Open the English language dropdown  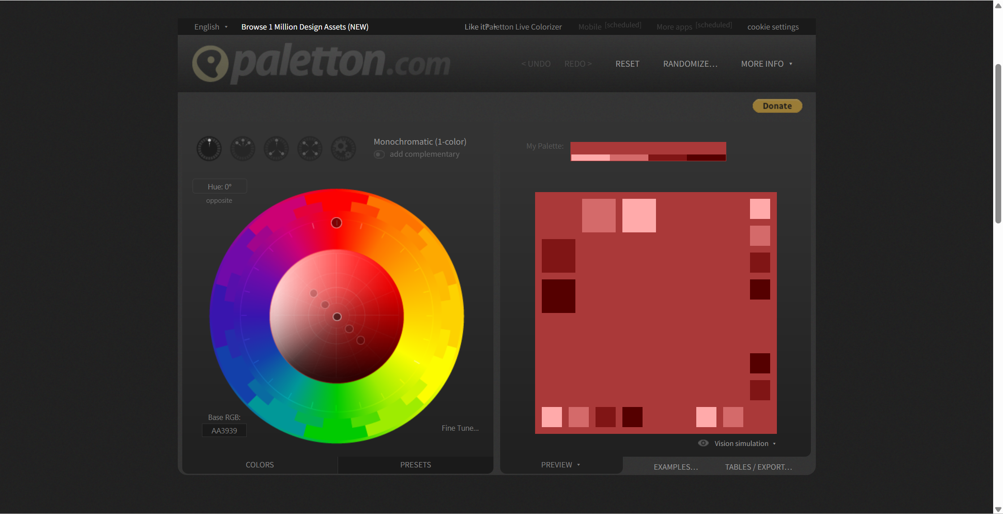pos(210,27)
